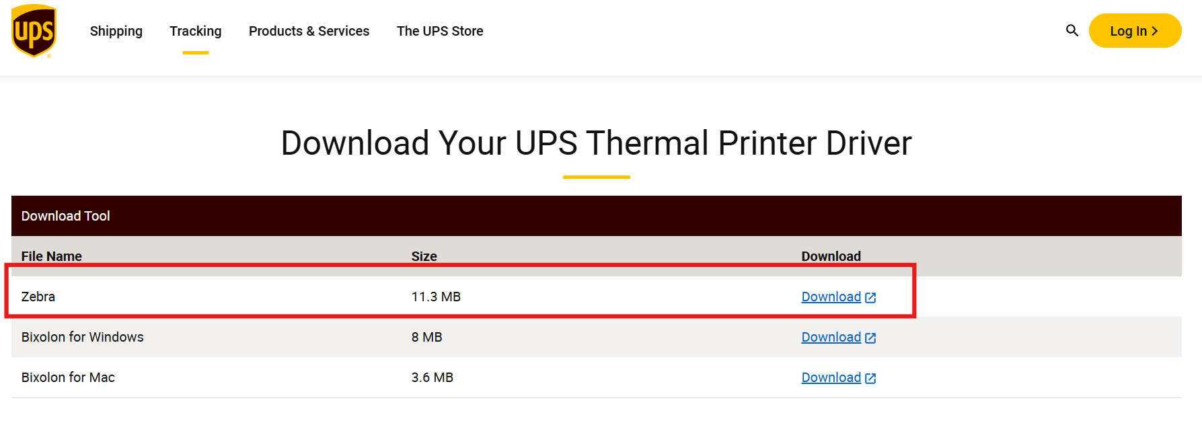Click the Download Tool table header
Screen dimensions: 1202x421
pyautogui.click(x=66, y=216)
